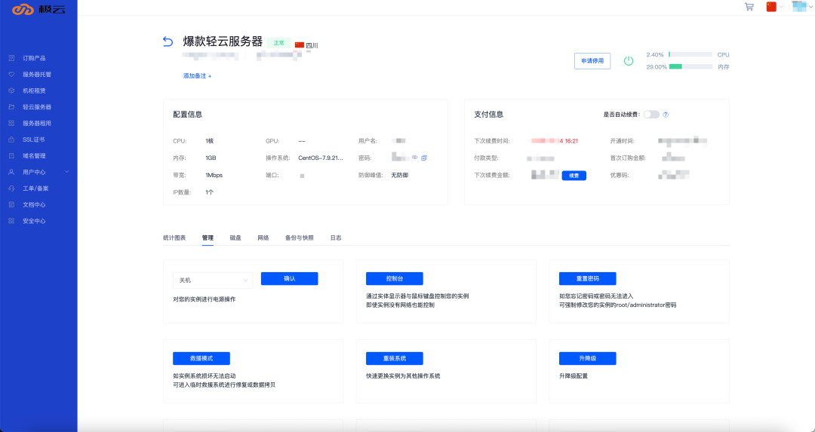This screenshot has width=815, height=432.
Task: Click the memory usage progress bar
Action: (690, 66)
